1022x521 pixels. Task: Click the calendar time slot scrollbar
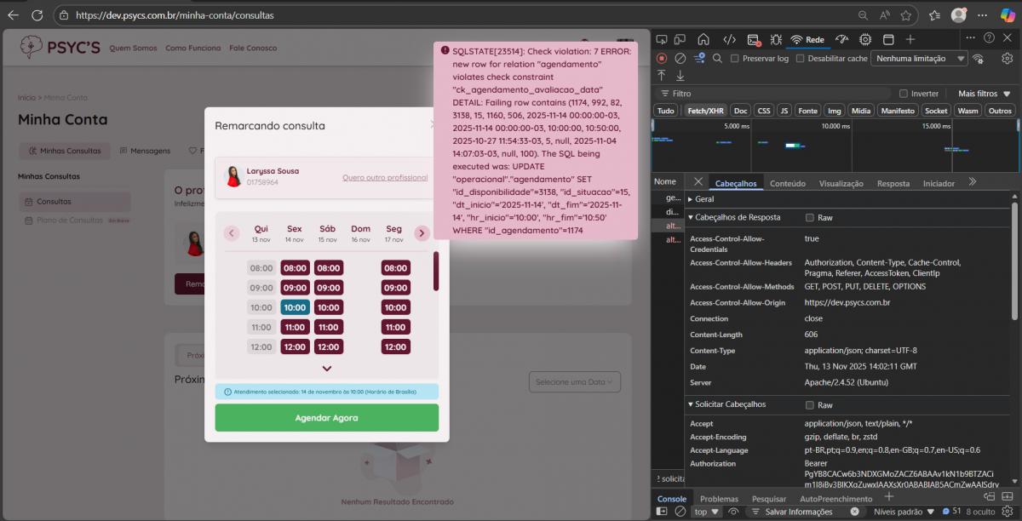(436, 271)
